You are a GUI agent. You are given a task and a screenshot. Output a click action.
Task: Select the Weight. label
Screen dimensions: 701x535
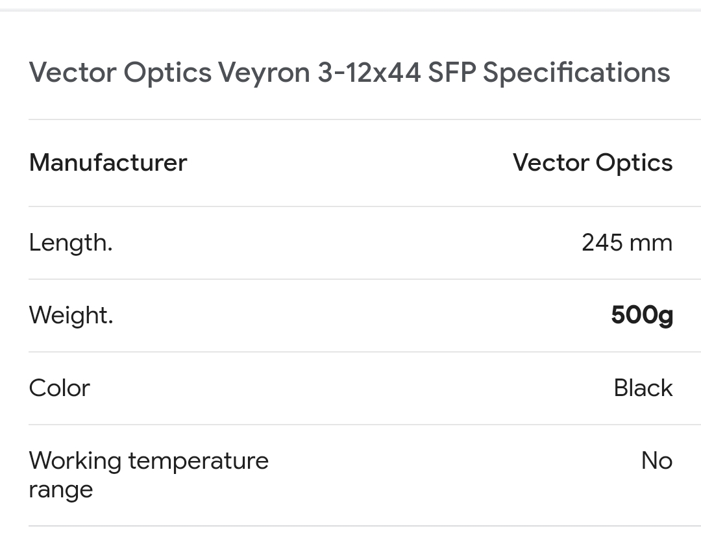coord(71,316)
